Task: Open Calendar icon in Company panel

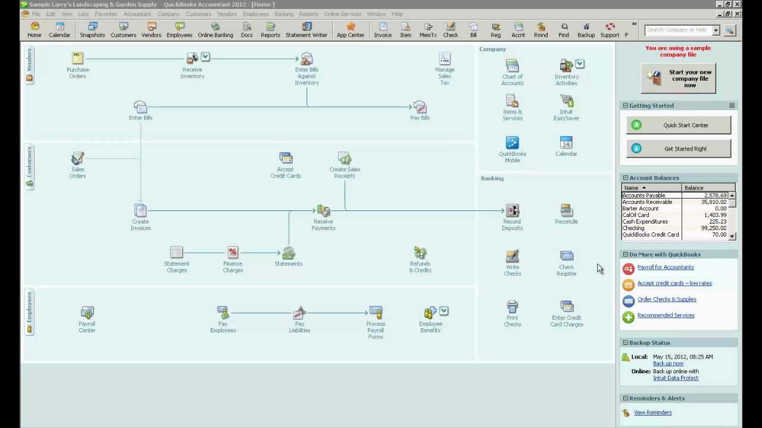Action: tap(566, 143)
